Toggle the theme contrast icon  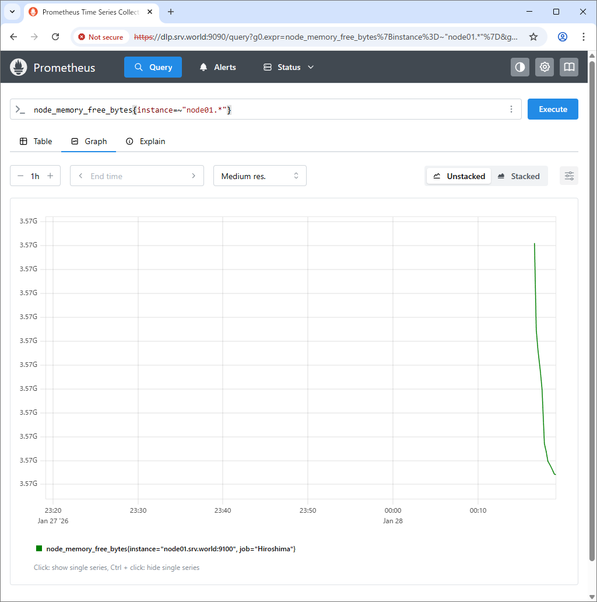[x=520, y=67]
